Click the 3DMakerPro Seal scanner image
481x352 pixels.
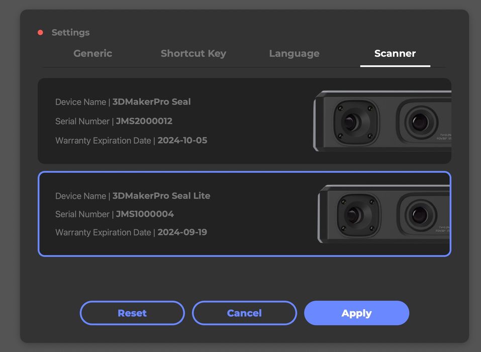tap(382, 121)
